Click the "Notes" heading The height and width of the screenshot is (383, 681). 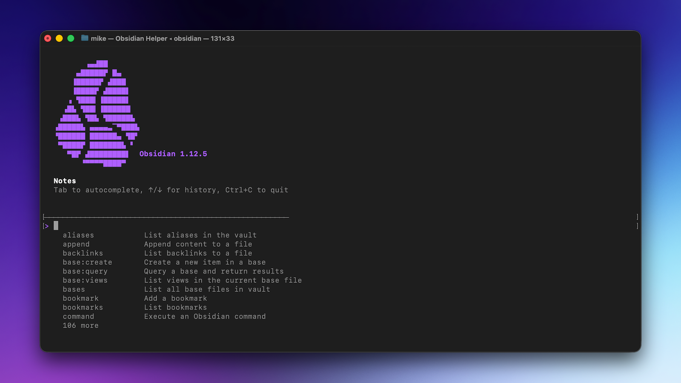pyautogui.click(x=65, y=181)
